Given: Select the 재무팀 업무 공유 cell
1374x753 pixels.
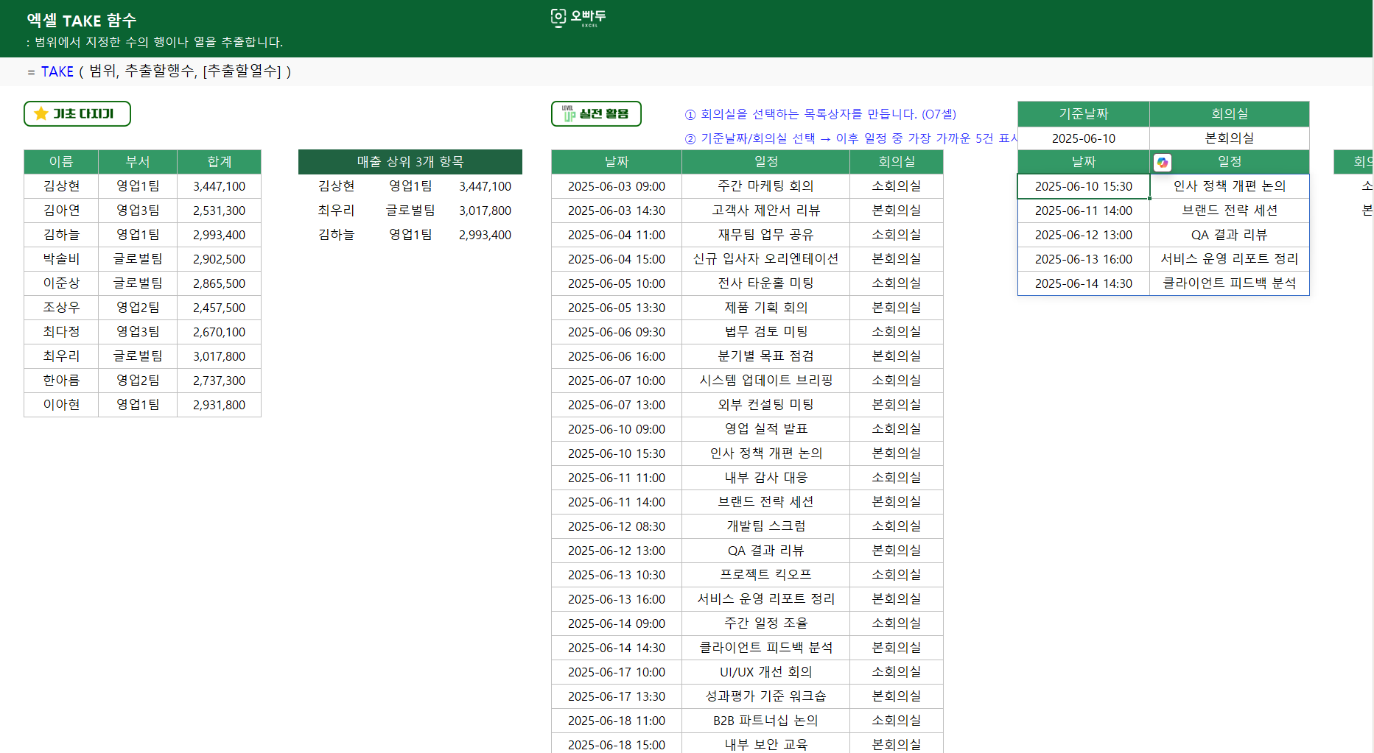Looking at the screenshot, I should [765, 235].
